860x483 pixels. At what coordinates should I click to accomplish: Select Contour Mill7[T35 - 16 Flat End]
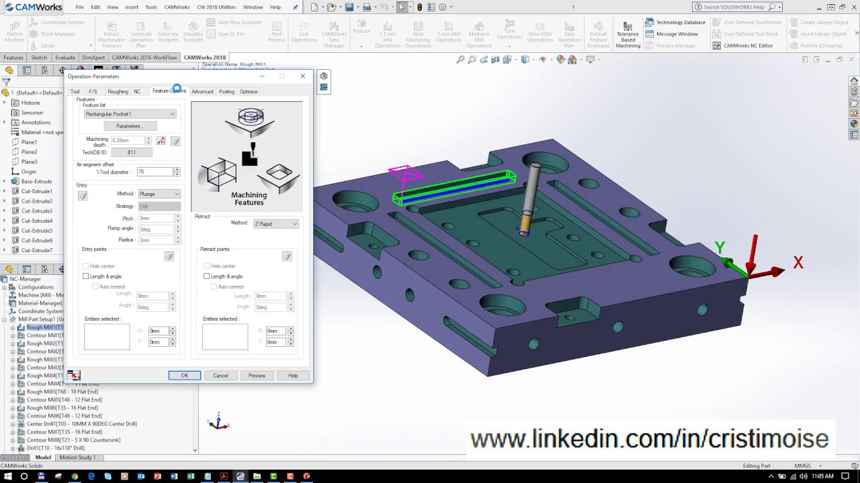(x=64, y=432)
